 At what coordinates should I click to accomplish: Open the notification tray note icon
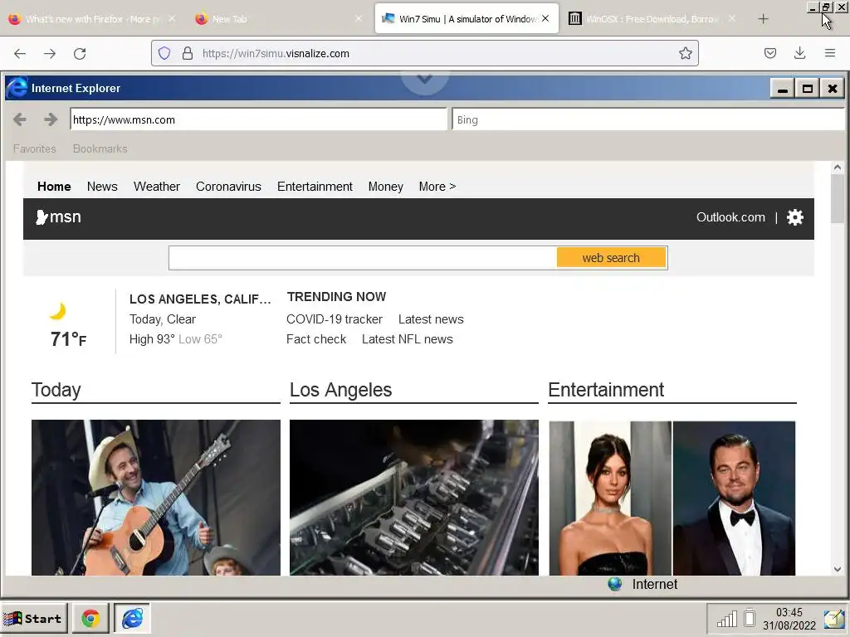[834, 619]
